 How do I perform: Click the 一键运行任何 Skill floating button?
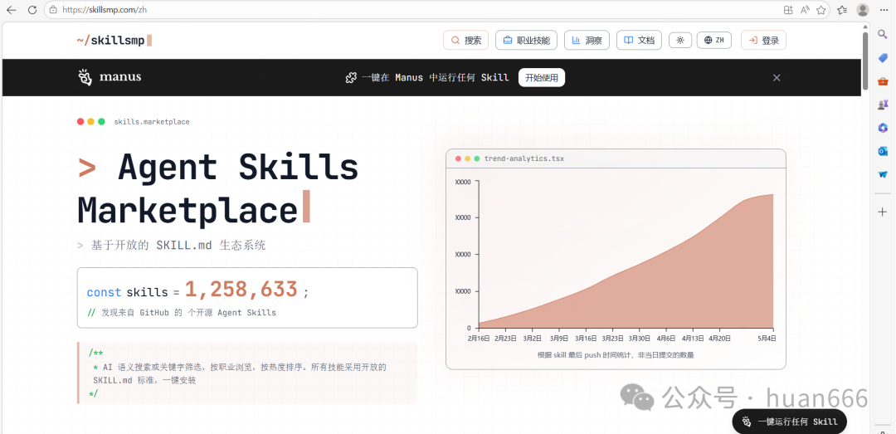(789, 422)
